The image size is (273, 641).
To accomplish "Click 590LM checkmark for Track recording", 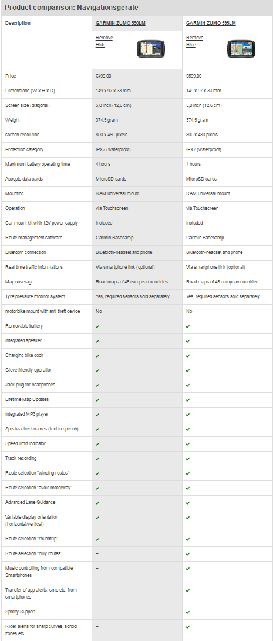I will 97,459.
